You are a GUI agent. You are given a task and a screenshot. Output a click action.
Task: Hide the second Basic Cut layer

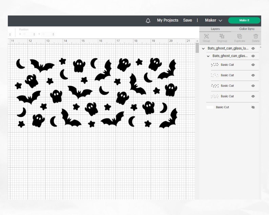[x=253, y=75]
